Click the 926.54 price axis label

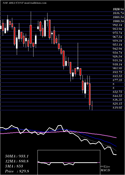(117, 56)
